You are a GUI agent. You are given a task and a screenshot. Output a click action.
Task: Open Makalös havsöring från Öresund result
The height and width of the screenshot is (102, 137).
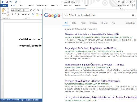point(95,65)
